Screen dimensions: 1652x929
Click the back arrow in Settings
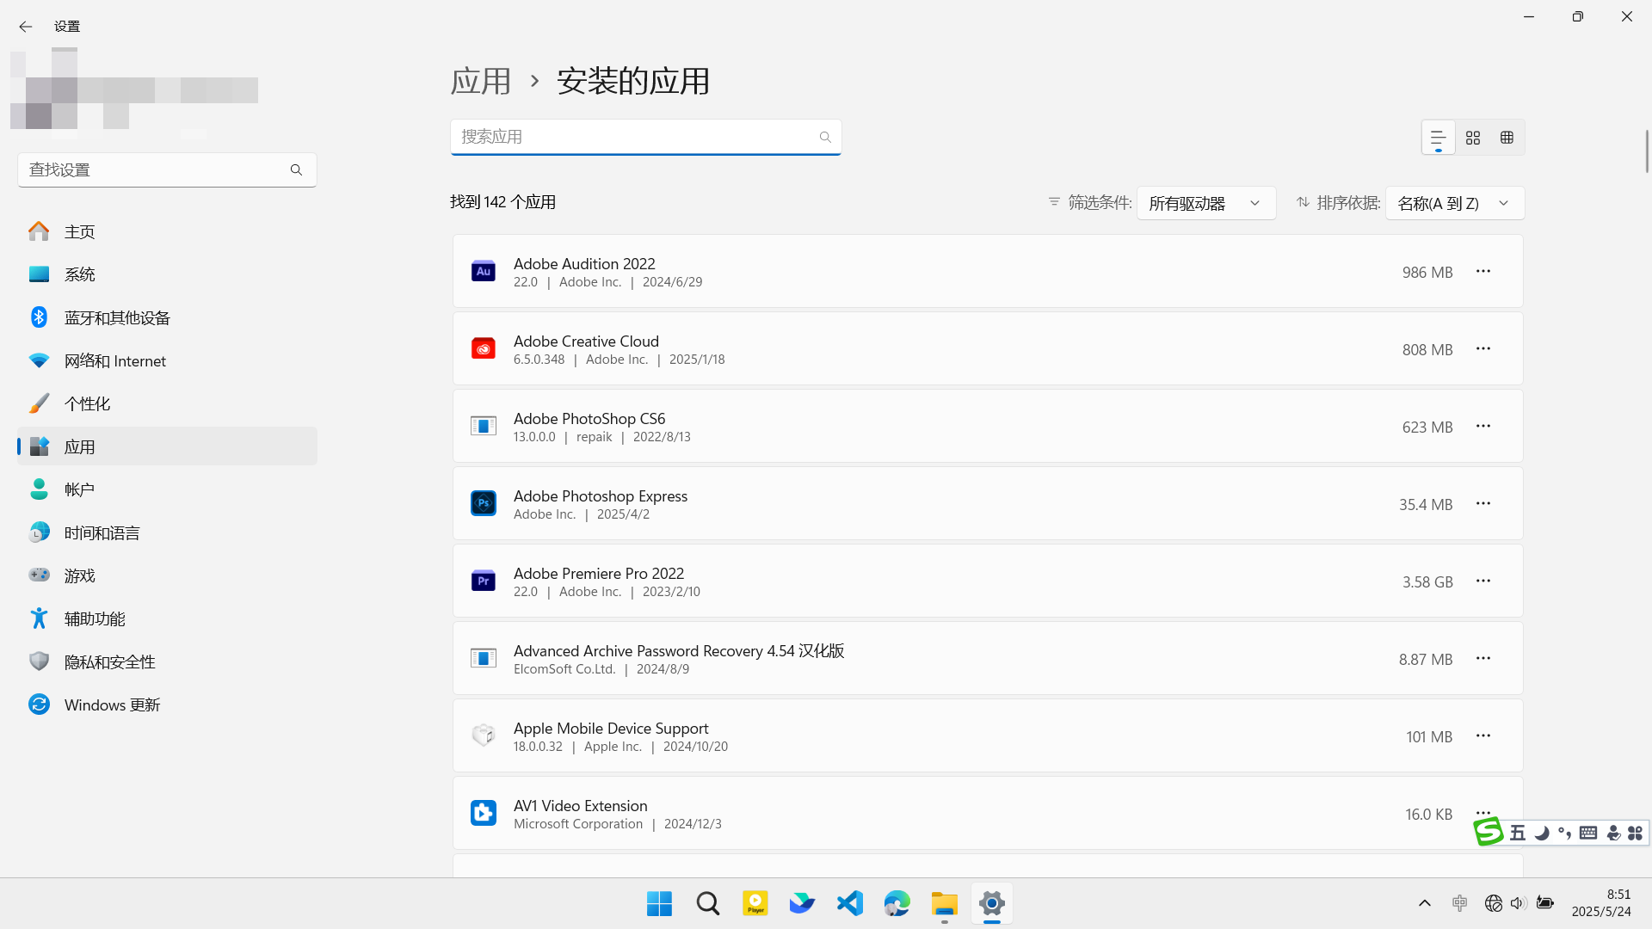click(x=26, y=27)
